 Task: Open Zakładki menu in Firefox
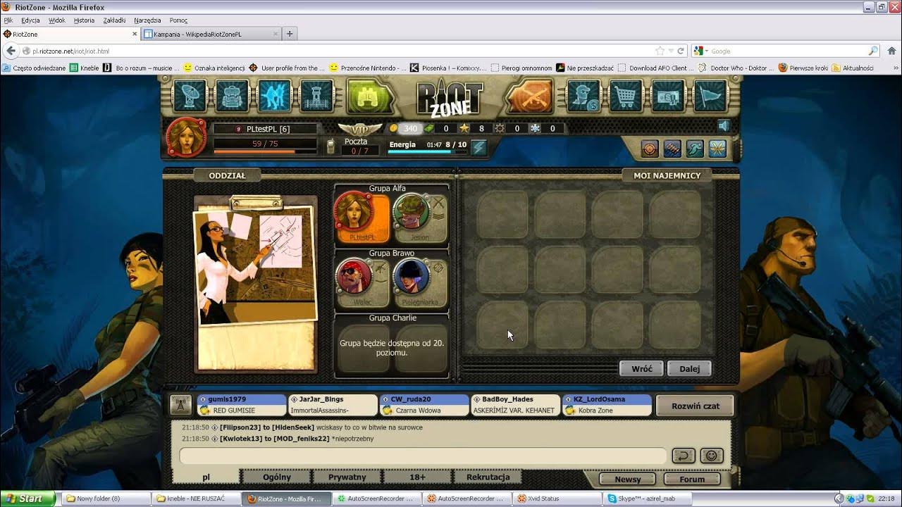pos(114,20)
